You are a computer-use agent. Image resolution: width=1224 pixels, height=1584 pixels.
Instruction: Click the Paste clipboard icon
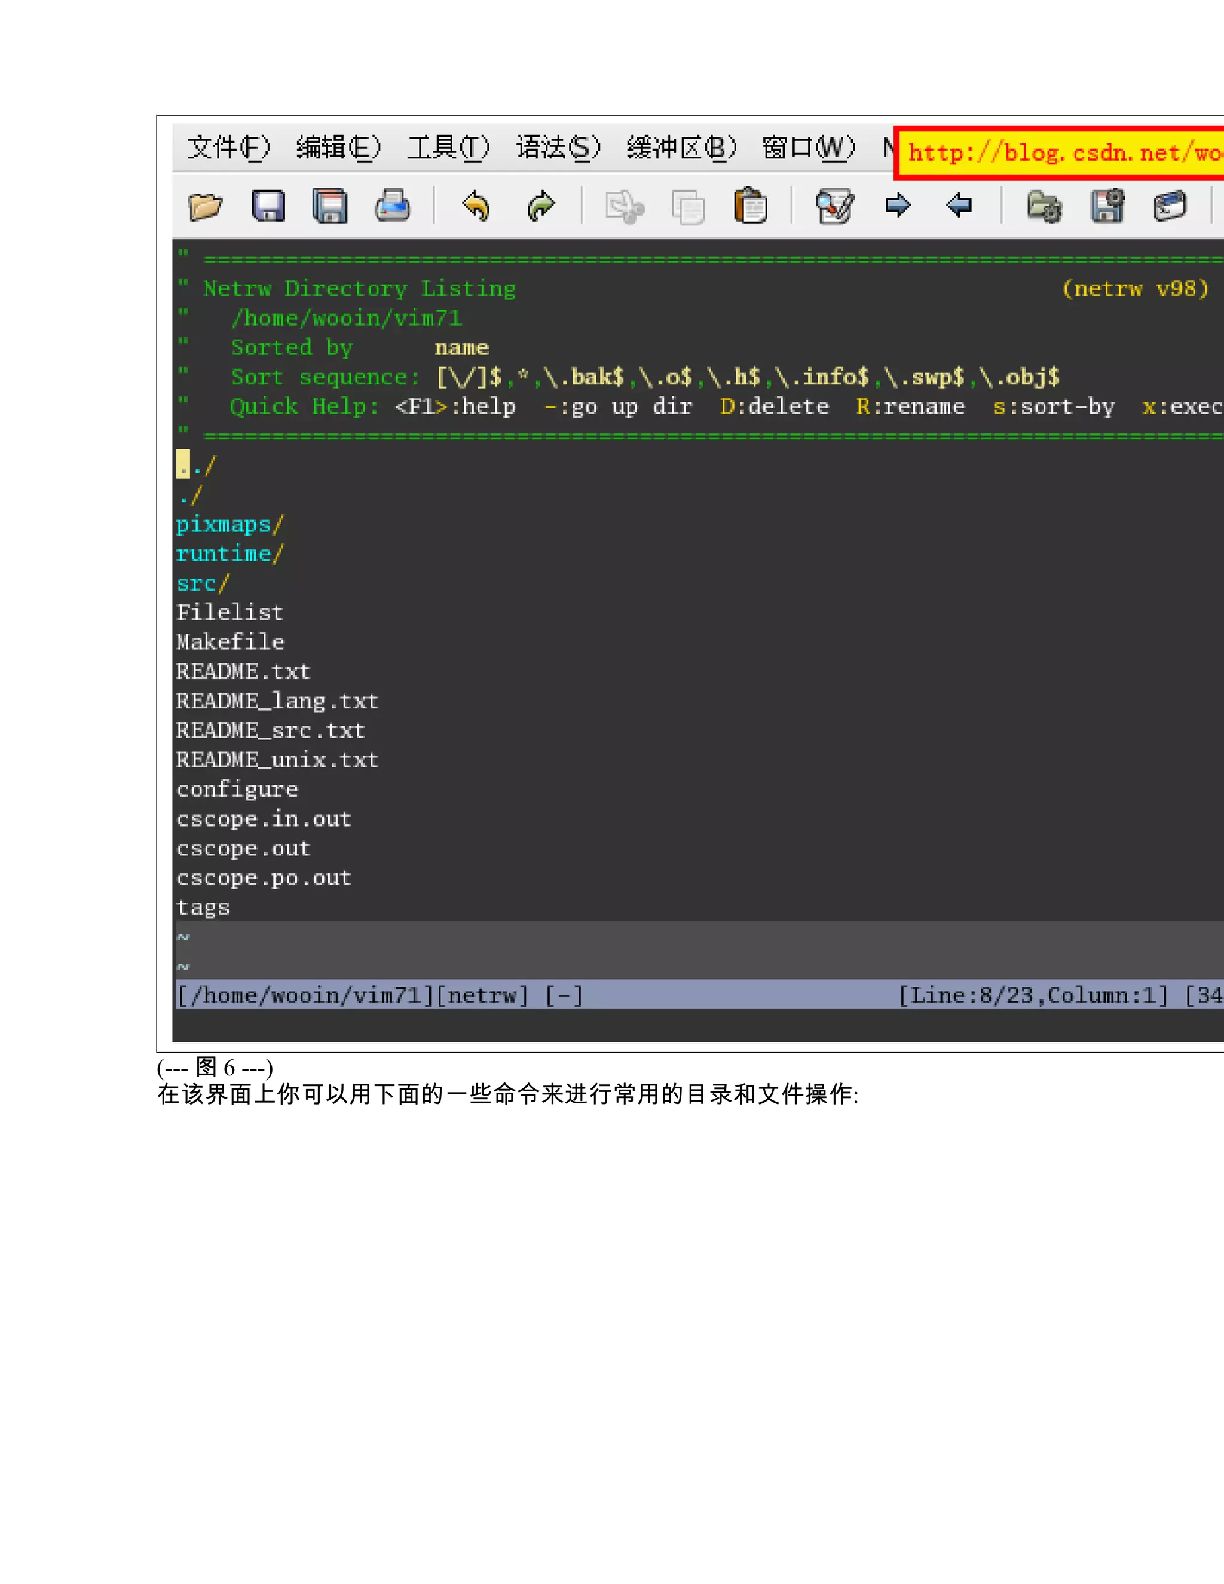[x=751, y=207]
